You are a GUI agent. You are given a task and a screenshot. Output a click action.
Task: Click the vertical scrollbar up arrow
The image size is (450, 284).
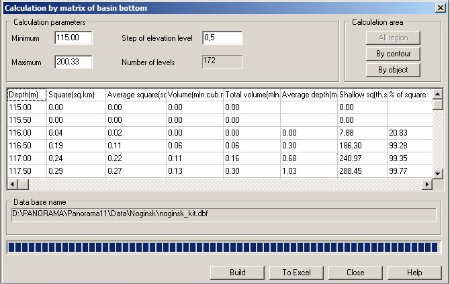(x=438, y=93)
